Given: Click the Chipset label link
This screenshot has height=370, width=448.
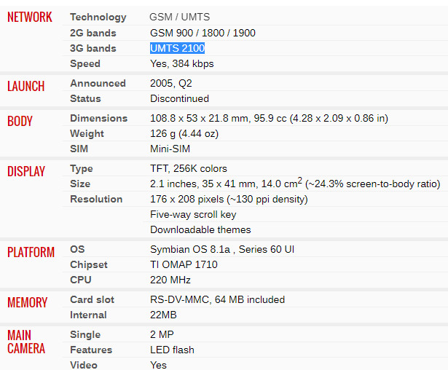Looking at the screenshot, I should 89,264.
